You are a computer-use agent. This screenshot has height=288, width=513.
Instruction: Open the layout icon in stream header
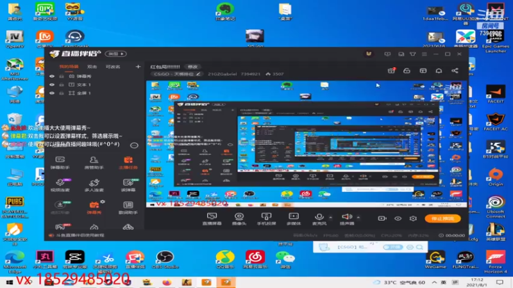point(423,70)
